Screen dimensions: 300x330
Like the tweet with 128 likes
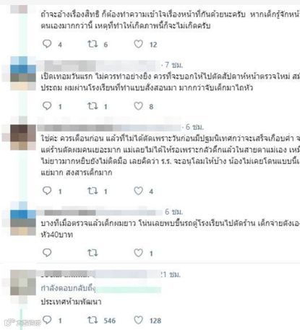pyautogui.click(x=138, y=320)
